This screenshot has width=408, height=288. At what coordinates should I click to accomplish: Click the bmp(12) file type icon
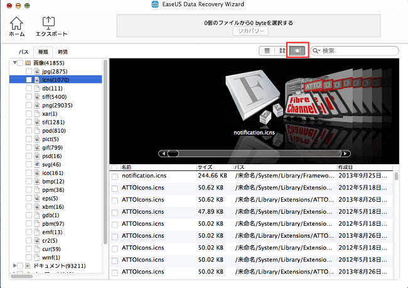click(37, 181)
